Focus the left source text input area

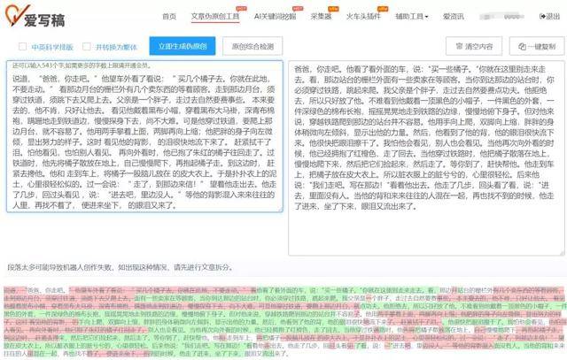pyautogui.click(x=144, y=136)
